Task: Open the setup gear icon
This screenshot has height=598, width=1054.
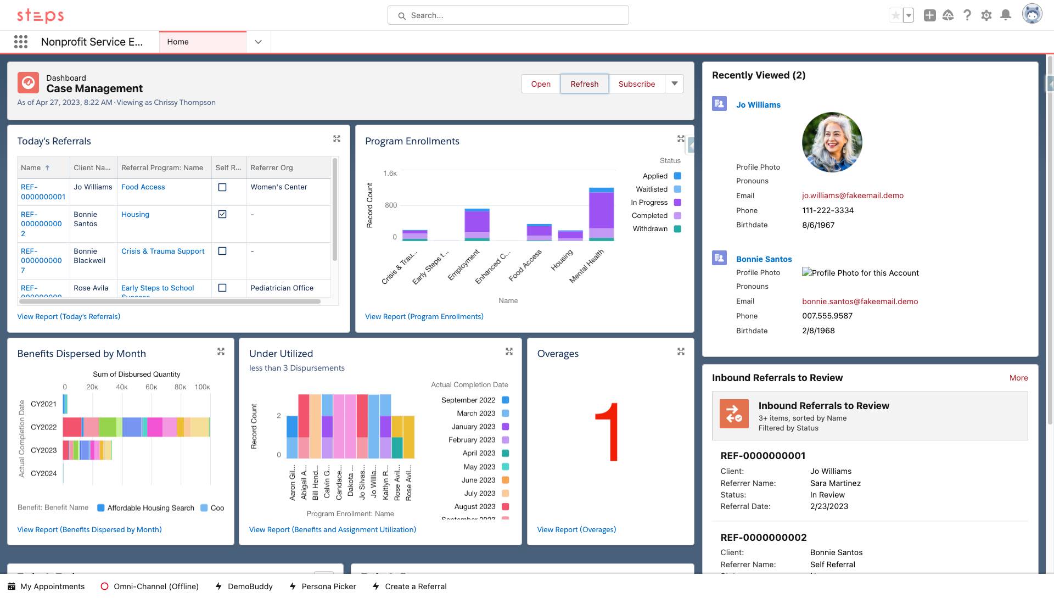Action: click(x=986, y=15)
